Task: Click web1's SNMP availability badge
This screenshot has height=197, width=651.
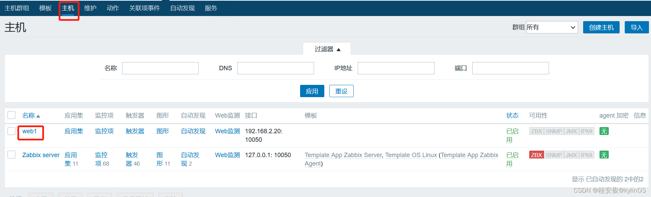Action: tap(554, 131)
